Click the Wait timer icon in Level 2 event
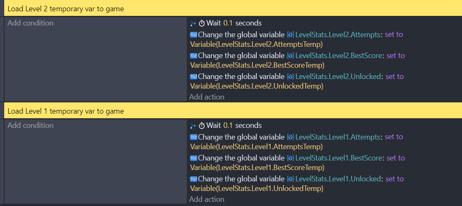This screenshot has height=206, width=462. pos(202,23)
